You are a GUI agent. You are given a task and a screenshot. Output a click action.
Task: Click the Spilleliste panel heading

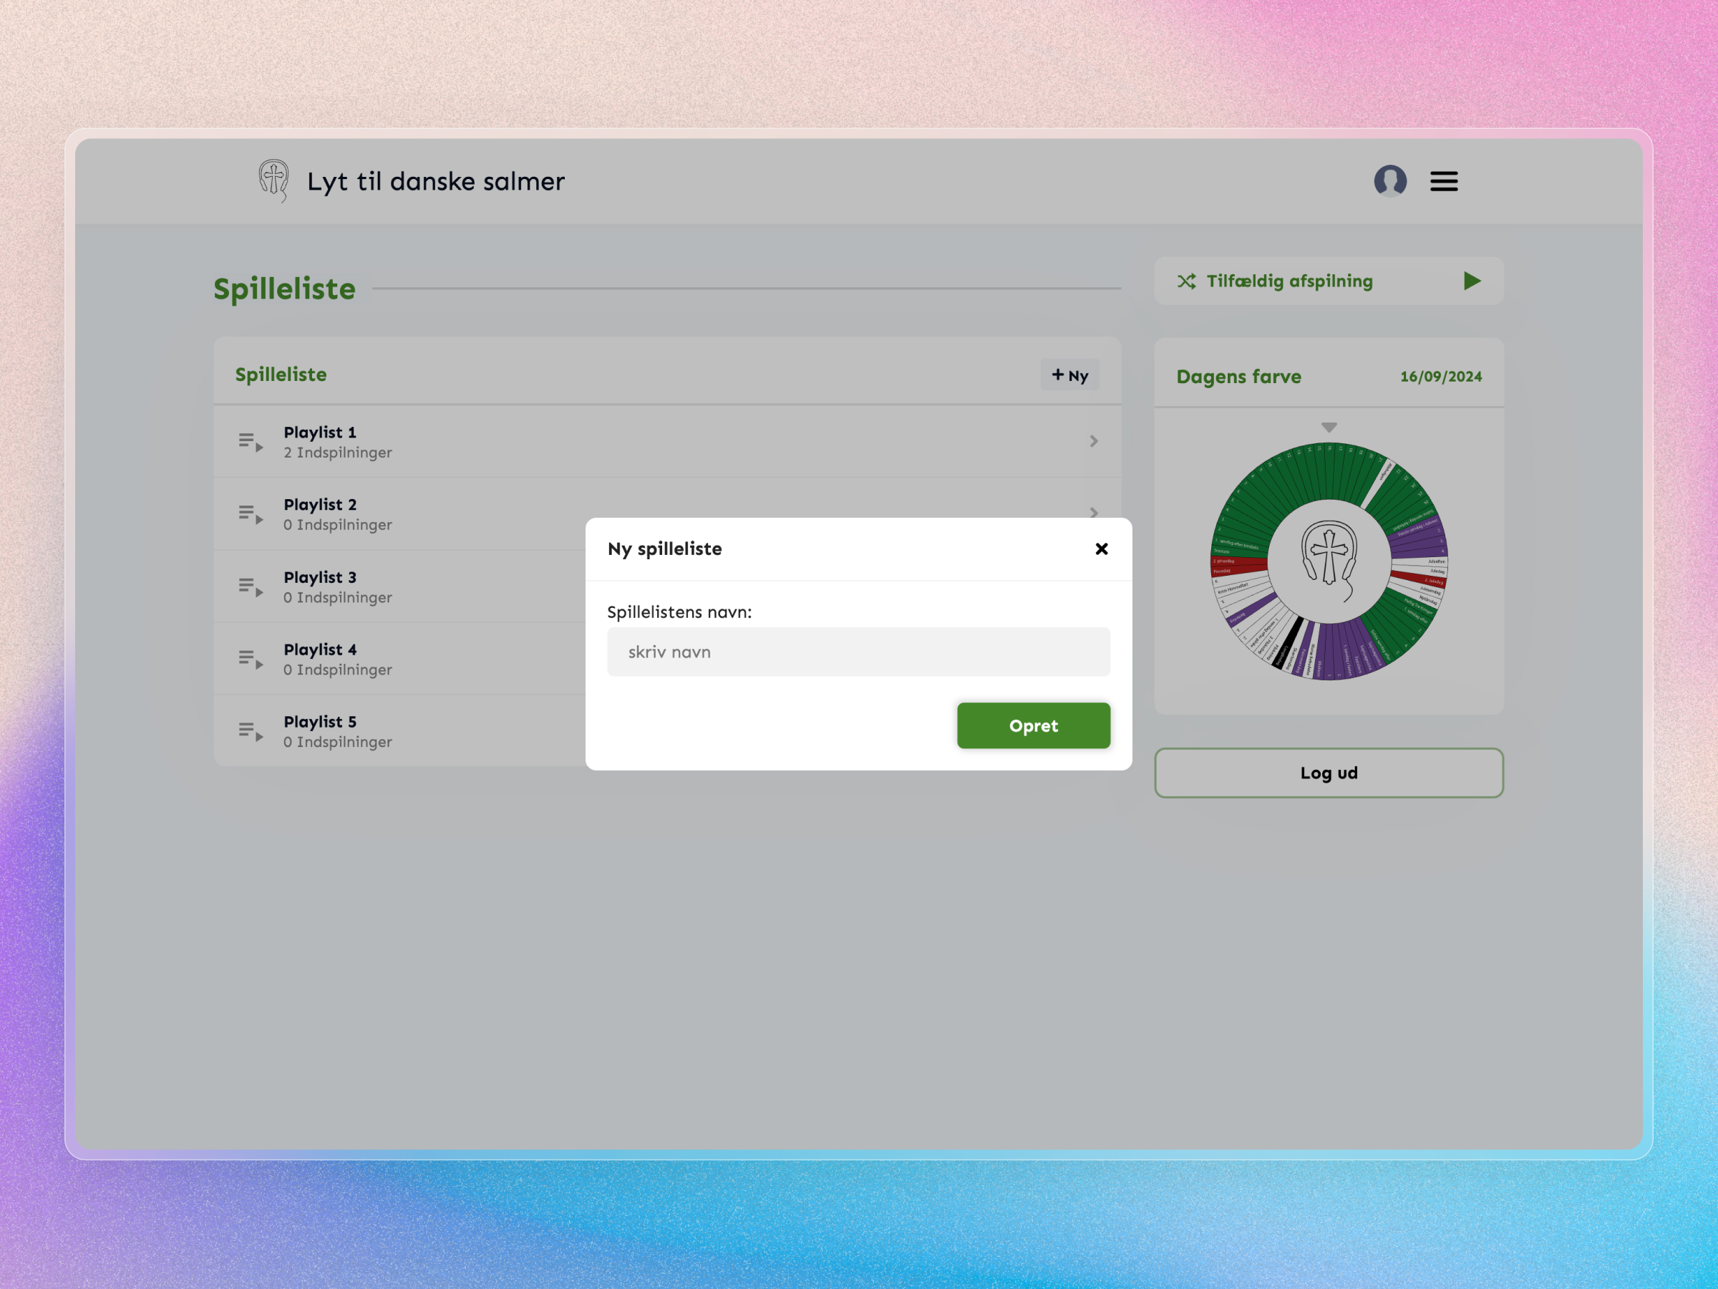(x=281, y=374)
